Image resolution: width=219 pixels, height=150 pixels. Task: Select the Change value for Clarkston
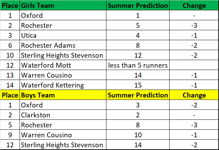[194, 115]
